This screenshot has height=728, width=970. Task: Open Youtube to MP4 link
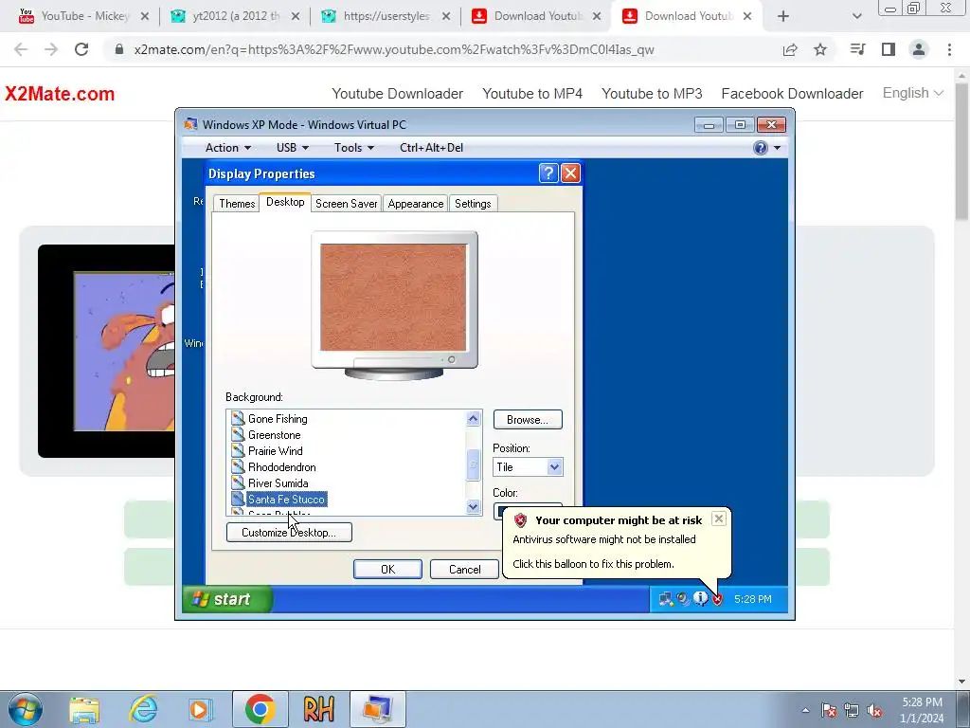point(532,94)
